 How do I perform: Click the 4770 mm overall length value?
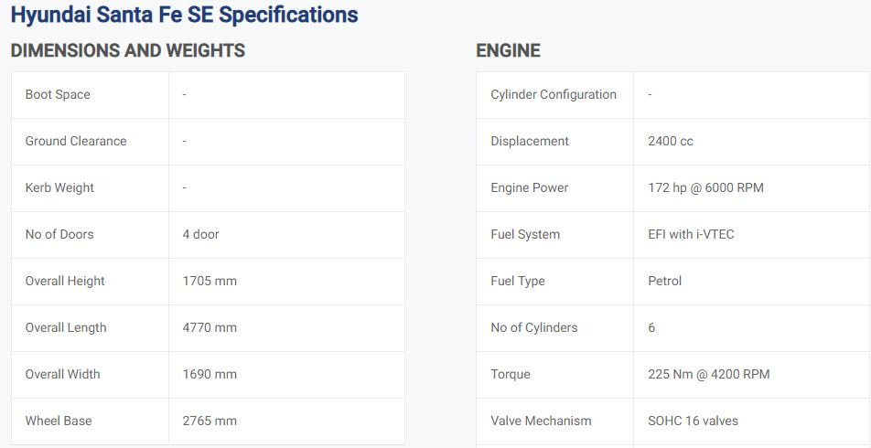tap(210, 327)
